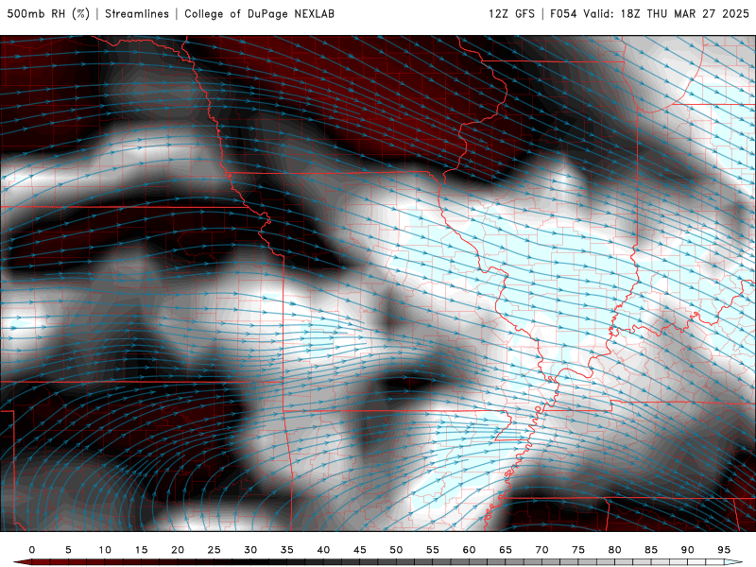The image size is (756, 567).
Task: Select the 80 value on the color scale
Action: [x=615, y=550]
